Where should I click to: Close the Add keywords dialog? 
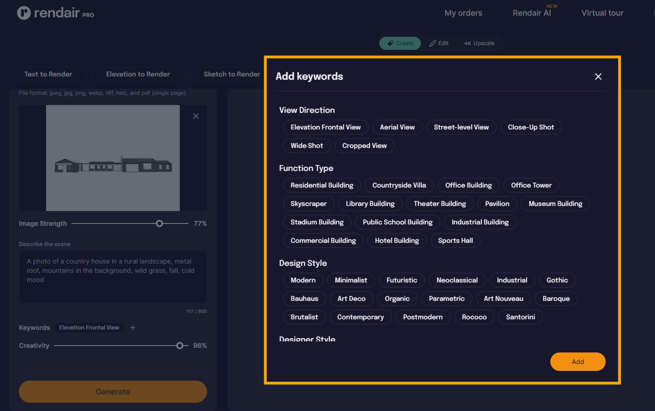click(x=598, y=76)
